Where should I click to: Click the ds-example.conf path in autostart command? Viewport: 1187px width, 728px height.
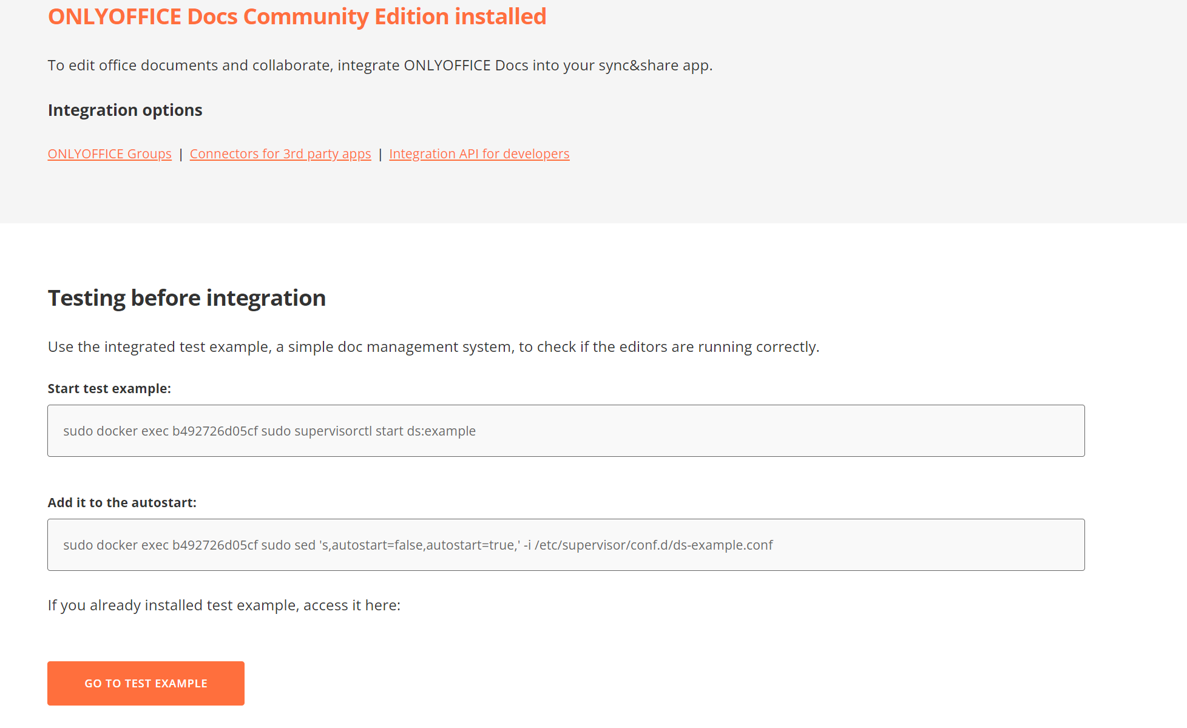coord(722,545)
